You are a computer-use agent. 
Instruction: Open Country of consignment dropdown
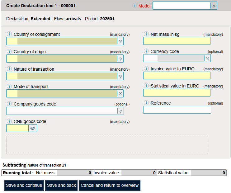tap(120, 41)
